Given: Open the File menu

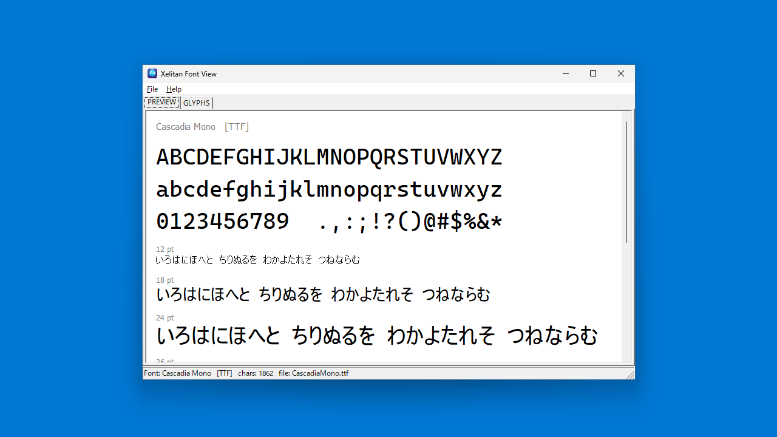Looking at the screenshot, I should click(x=152, y=89).
